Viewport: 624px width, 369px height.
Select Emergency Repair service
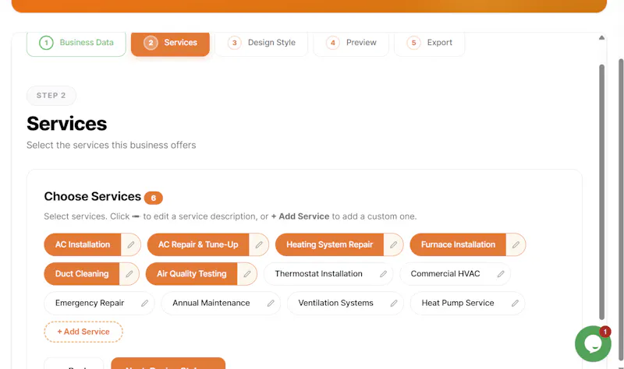pos(90,303)
